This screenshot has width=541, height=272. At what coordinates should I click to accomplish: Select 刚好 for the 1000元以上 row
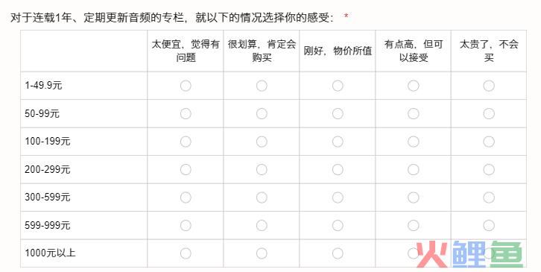pyautogui.click(x=338, y=253)
